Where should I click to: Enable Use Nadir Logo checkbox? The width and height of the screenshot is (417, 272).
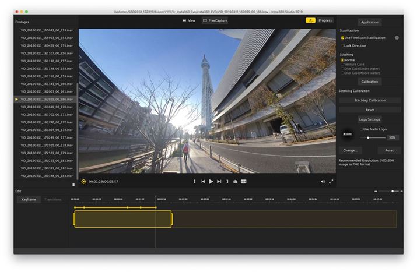coord(360,129)
